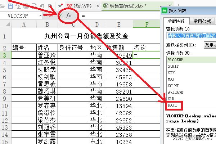This screenshot has width=216, height=144.
Task: Open the Name Box dropdown arrow
Action: pyautogui.click(x=40, y=16)
